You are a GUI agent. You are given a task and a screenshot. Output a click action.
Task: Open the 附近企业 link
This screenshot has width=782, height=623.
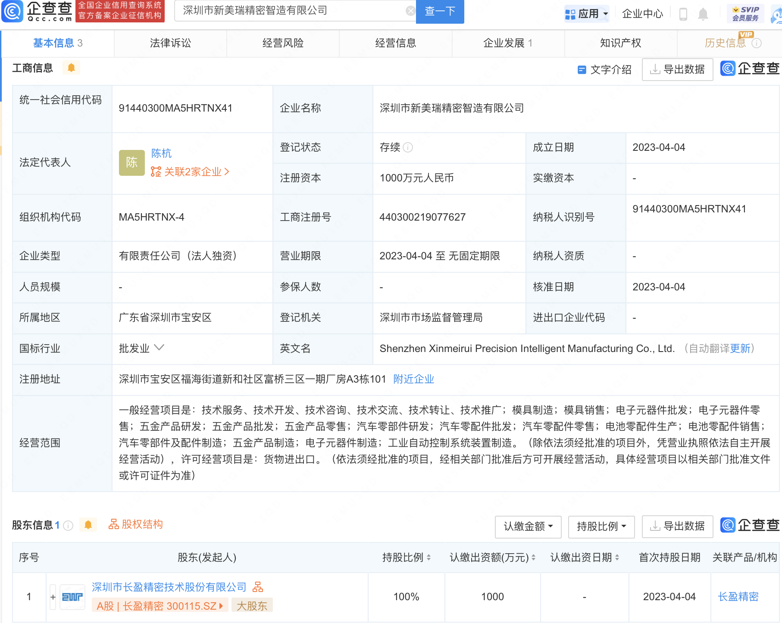[x=413, y=379]
